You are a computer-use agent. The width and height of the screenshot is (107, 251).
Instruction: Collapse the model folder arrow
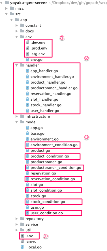[17, 122]
